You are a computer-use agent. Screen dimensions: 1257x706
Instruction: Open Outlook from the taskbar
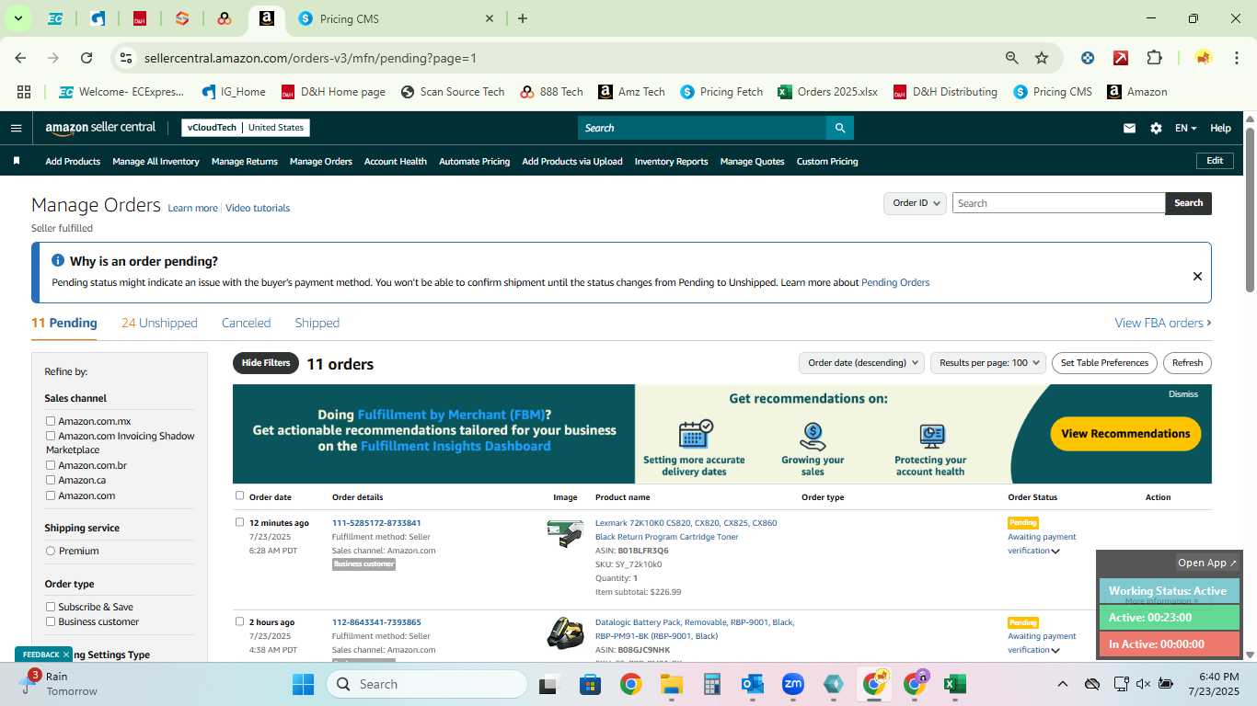752,684
